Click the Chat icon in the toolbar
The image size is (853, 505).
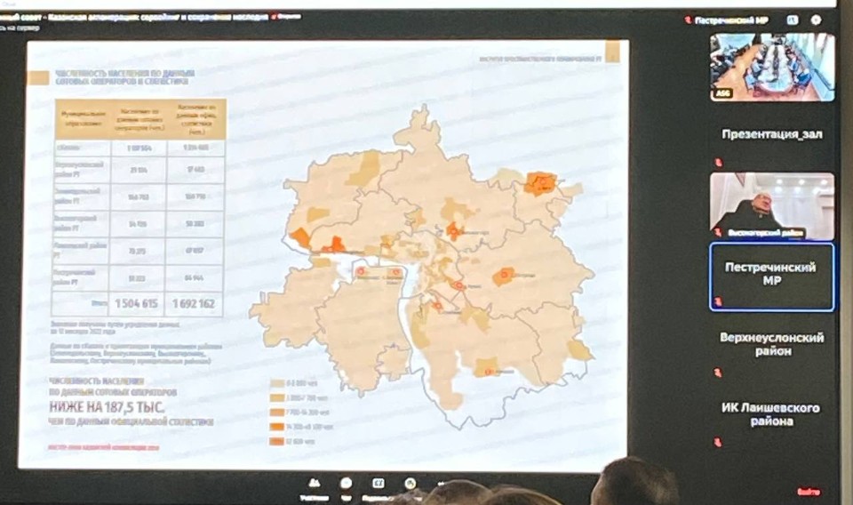pyautogui.click(x=346, y=485)
